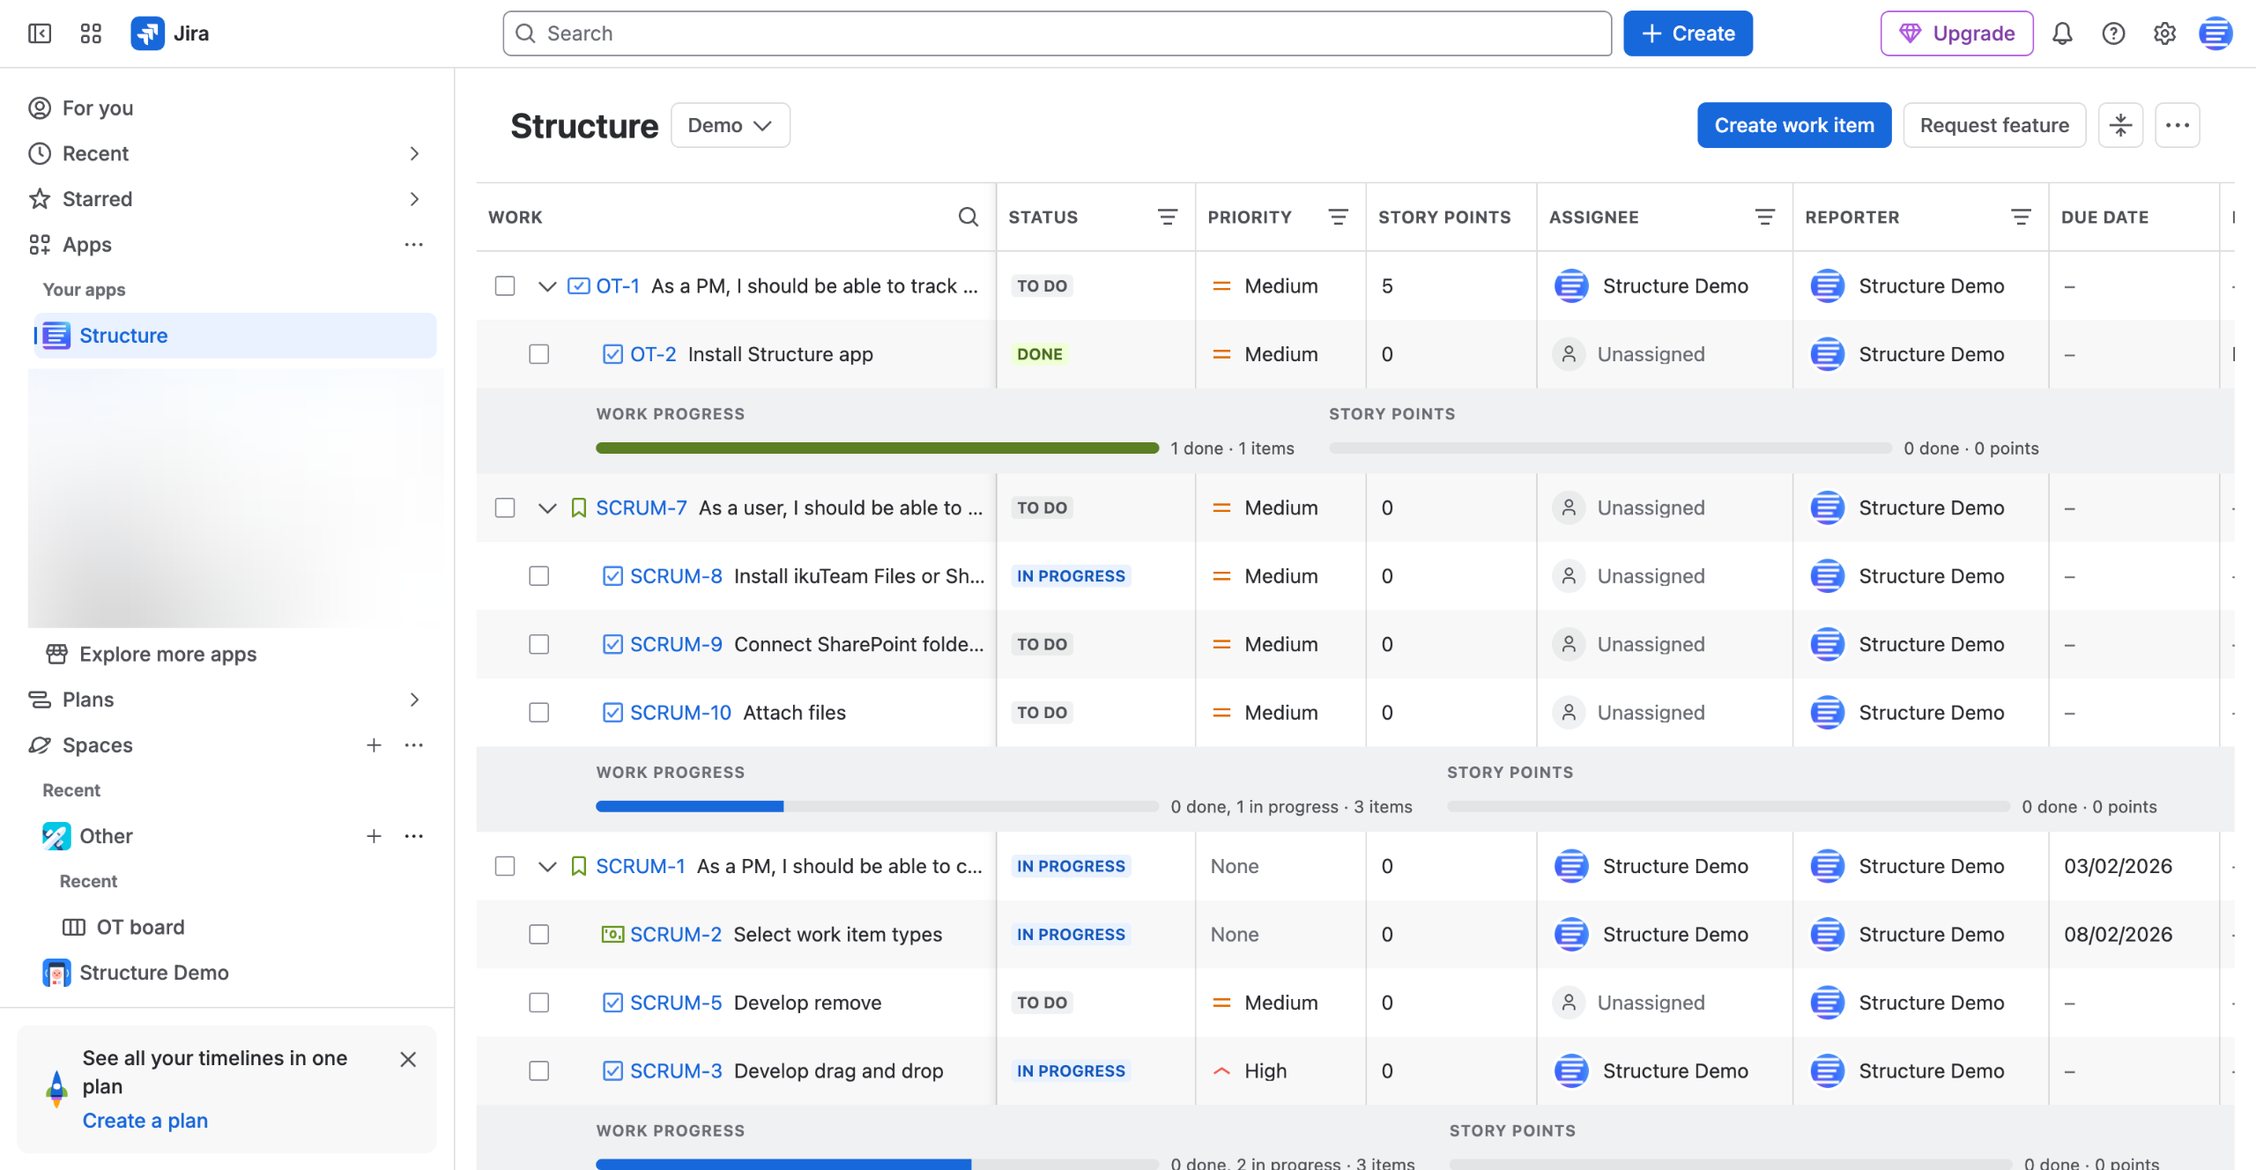Screen dimensions: 2256x1170
Task: Open the Demo structure dropdown
Action: tap(730, 125)
